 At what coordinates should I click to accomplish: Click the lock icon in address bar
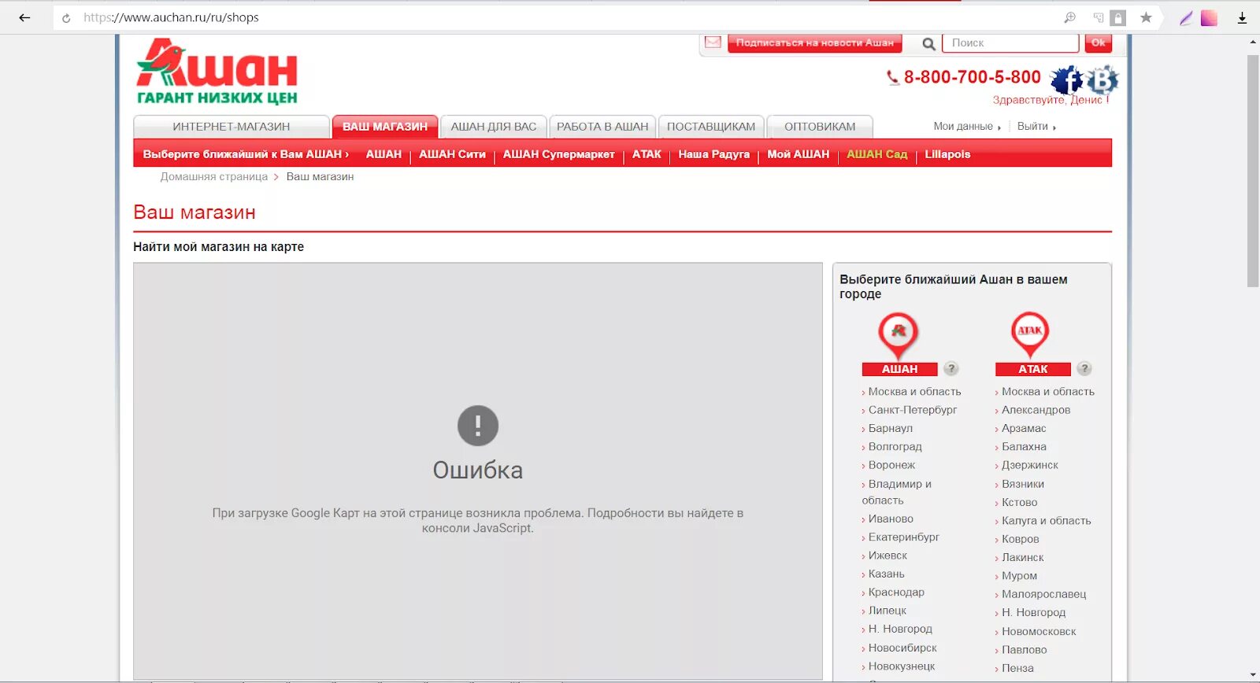point(1118,17)
